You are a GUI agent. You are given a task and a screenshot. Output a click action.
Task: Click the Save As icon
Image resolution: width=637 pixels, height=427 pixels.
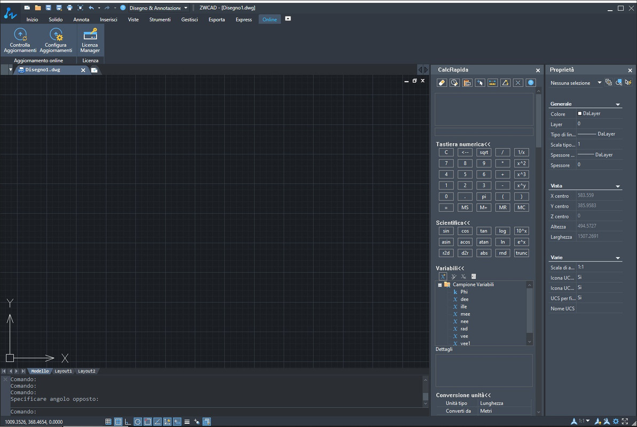point(59,7)
